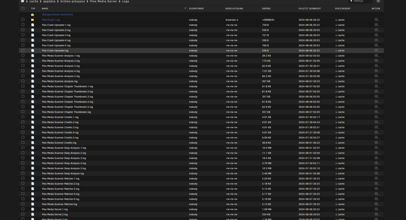Select file name Plex Media Scanner Analysis.5.log

click(x=61, y=76)
